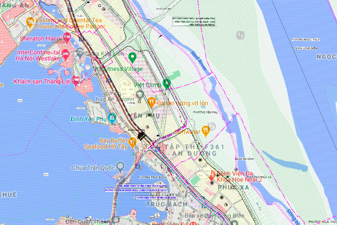Viewport: 337px width, 225px height.
Task: Click the Bay Buffet Seafood Hồ Tây pin
Action: (132, 143)
